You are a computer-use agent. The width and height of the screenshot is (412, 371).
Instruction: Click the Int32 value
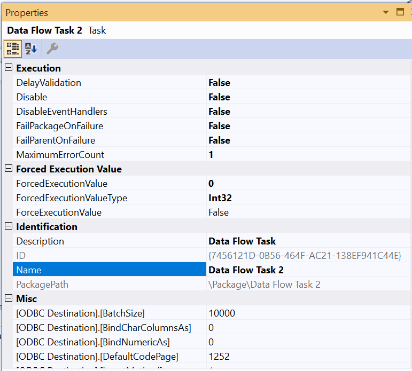(220, 198)
